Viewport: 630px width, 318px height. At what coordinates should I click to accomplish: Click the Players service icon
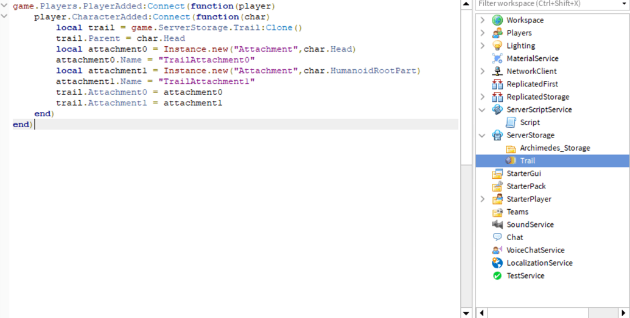click(497, 33)
